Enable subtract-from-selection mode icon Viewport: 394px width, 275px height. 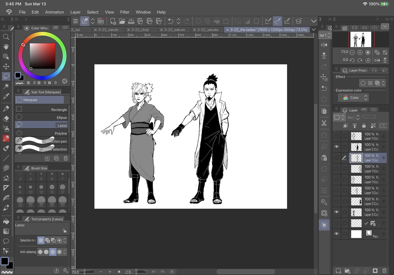point(53,241)
